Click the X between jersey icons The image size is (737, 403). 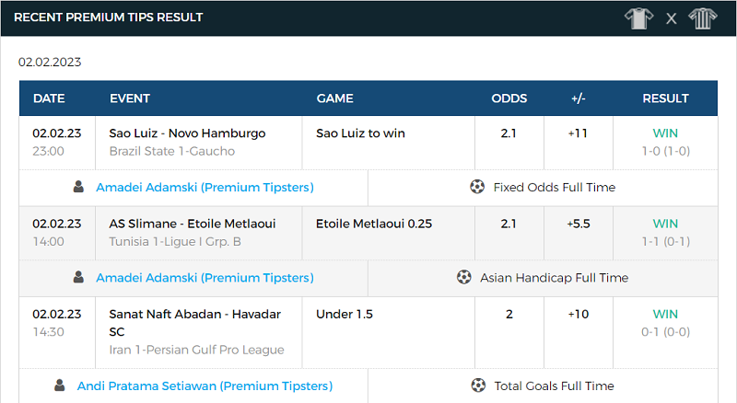click(672, 18)
